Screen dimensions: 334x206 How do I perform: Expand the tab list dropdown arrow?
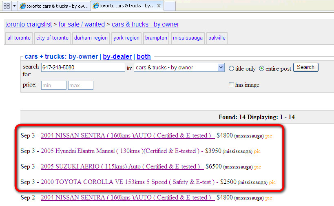tap(14, 6)
